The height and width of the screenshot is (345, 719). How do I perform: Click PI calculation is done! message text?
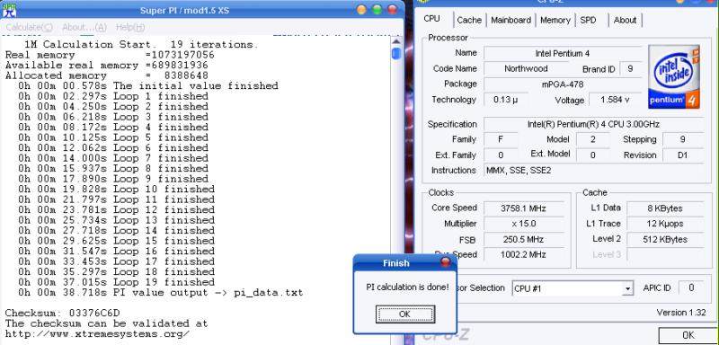click(408, 287)
